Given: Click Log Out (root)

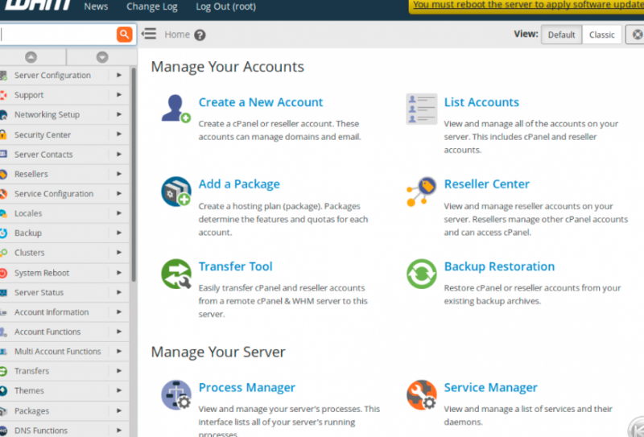Looking at the screenshot, I should [x=225, y=6].
